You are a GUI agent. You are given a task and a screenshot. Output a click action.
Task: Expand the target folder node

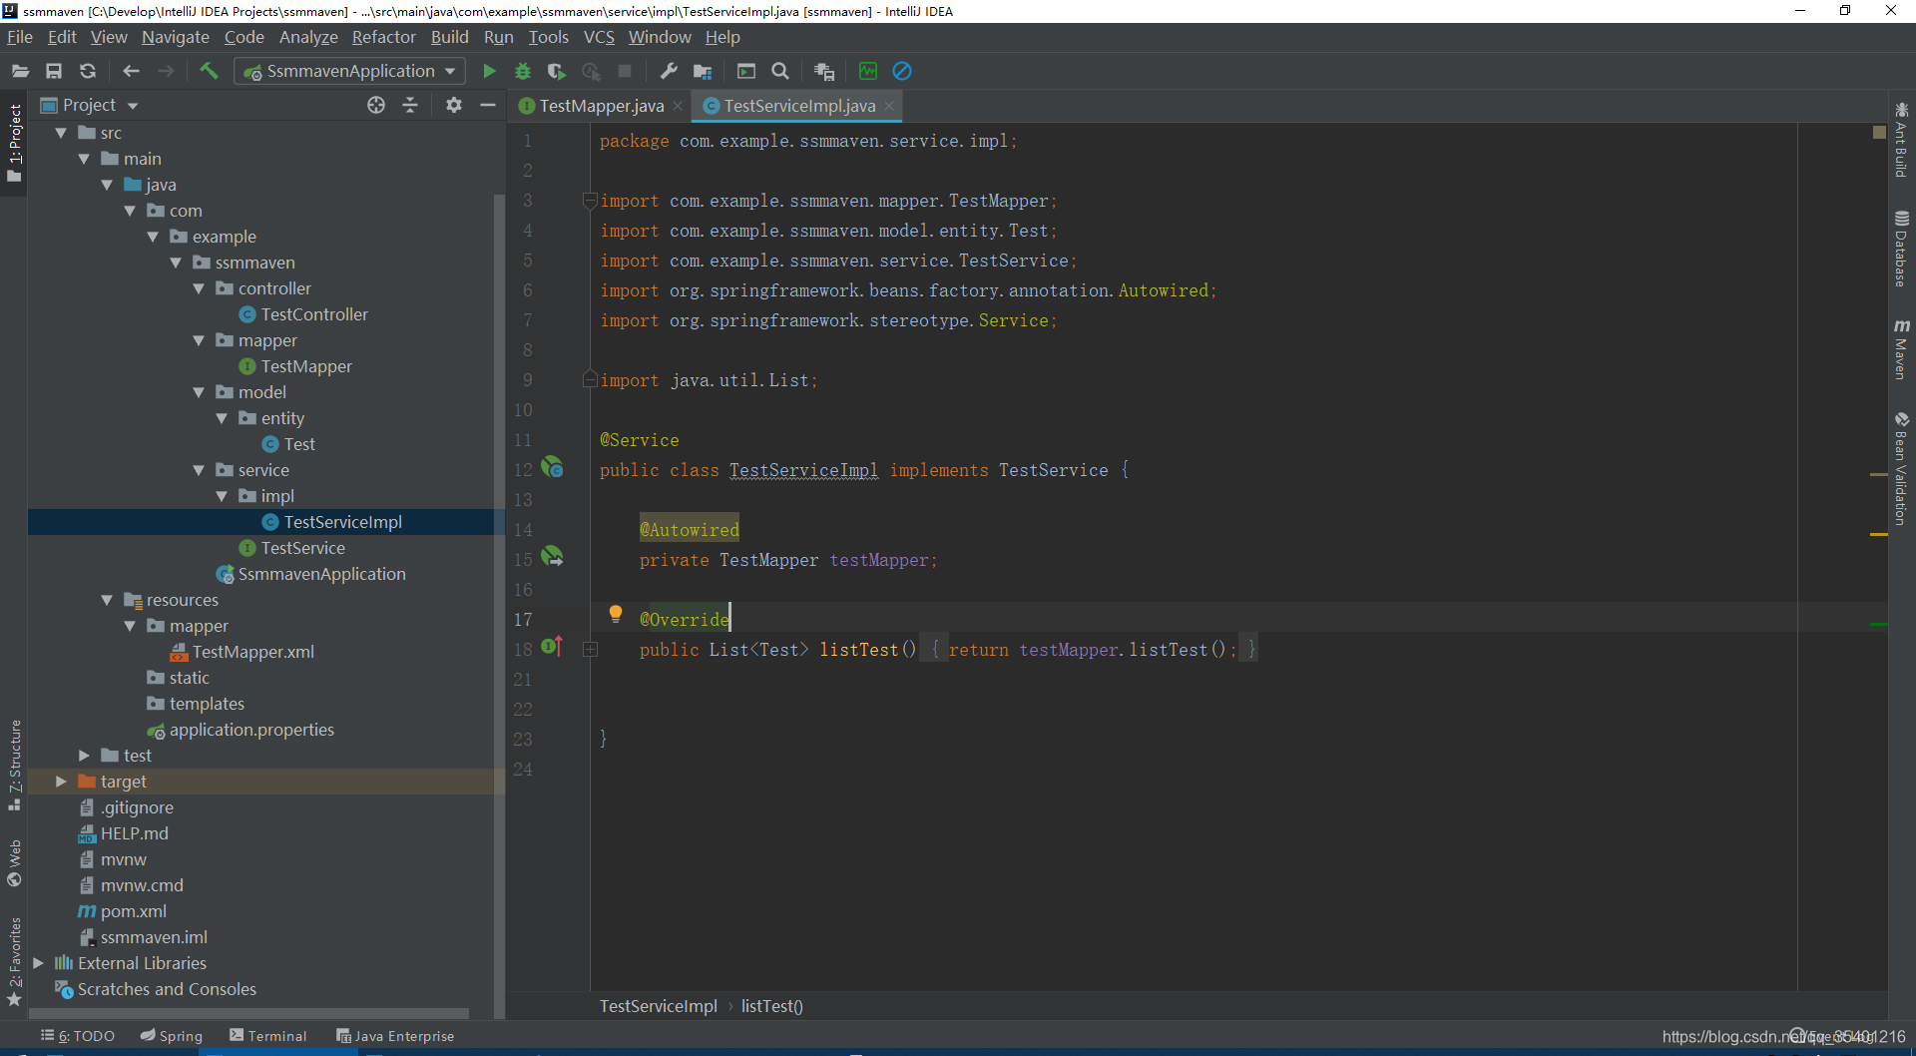61,782
